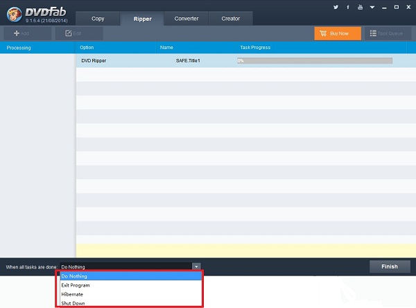
Task: Choose 'Shut Down' from the dropdown list
Action: pos(131,303)
